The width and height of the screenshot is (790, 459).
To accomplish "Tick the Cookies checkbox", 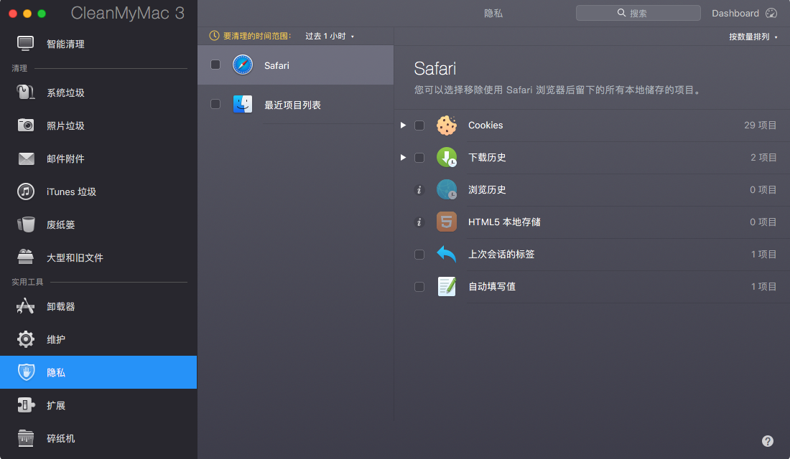I will click(x=419, y=126).
